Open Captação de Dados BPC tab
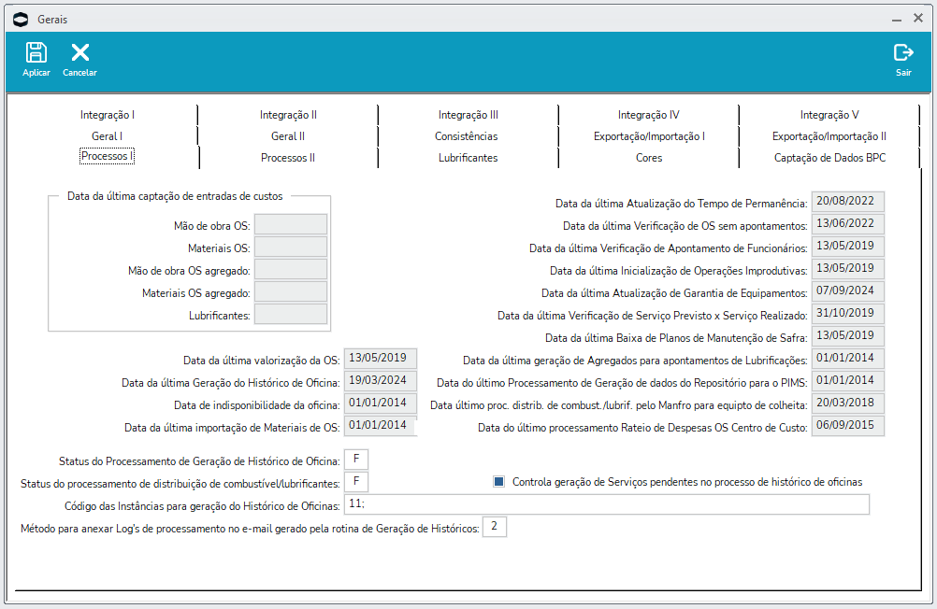 [x=830, y=158]
